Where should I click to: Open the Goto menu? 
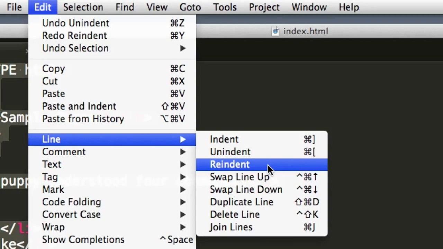[190, 7]
